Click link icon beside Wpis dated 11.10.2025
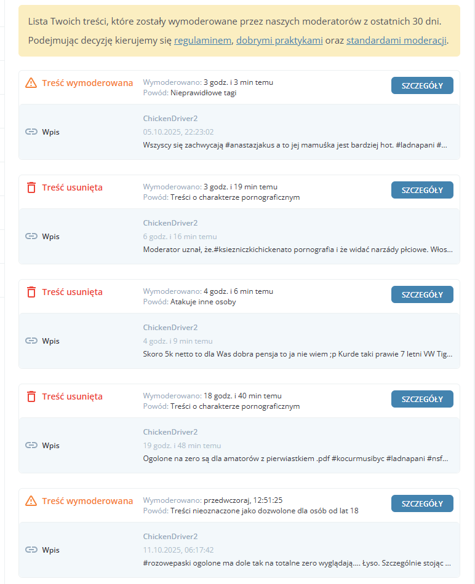 pyautogui.click(x=31, y=550)
